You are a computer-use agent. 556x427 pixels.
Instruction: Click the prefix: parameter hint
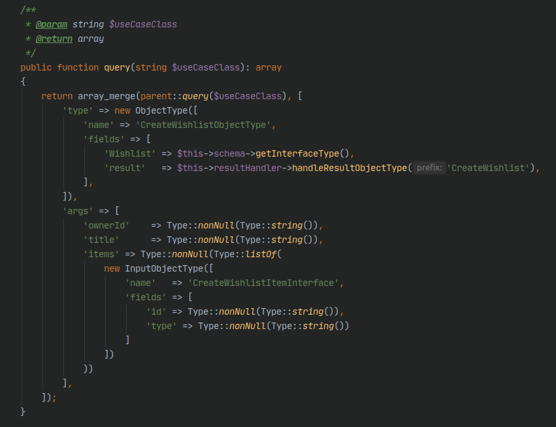click(429, 168)
